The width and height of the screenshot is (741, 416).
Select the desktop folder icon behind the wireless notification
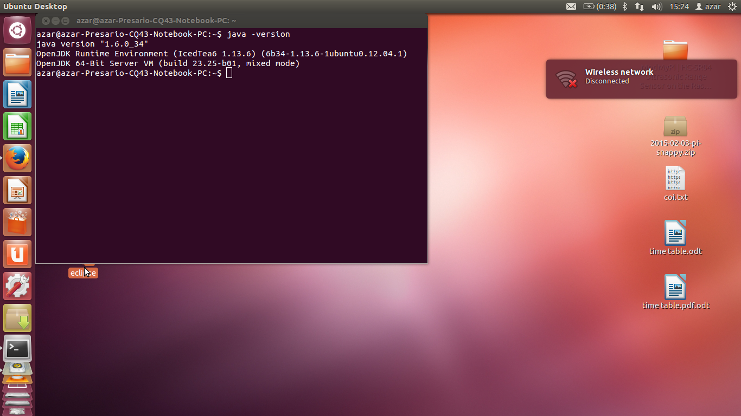pyautogui.click(x=675, y=50)
